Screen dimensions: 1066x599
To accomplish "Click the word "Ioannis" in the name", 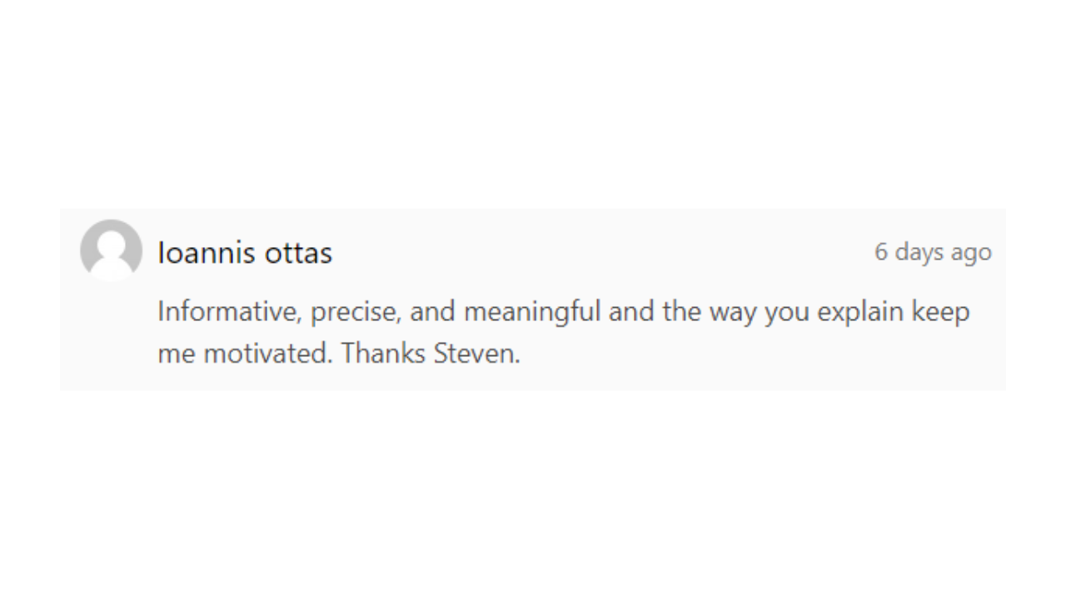I will (x=207, y=252).
